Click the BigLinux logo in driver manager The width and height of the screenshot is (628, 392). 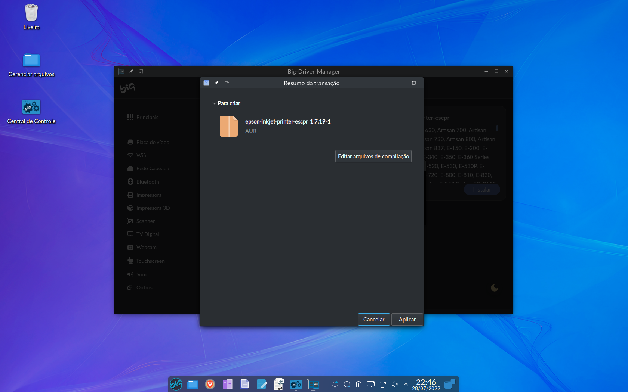tap(127, 88)
